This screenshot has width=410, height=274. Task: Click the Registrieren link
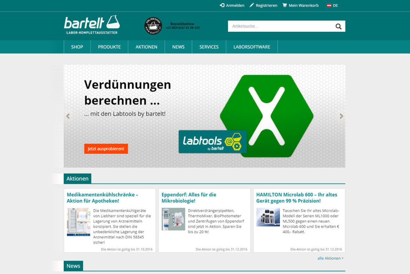point(263,6)
